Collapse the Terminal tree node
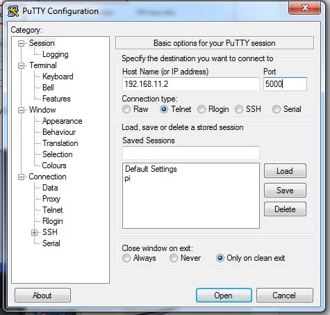Image resolution: width=330 pixels, height=315 pixels. pos(21,65)
